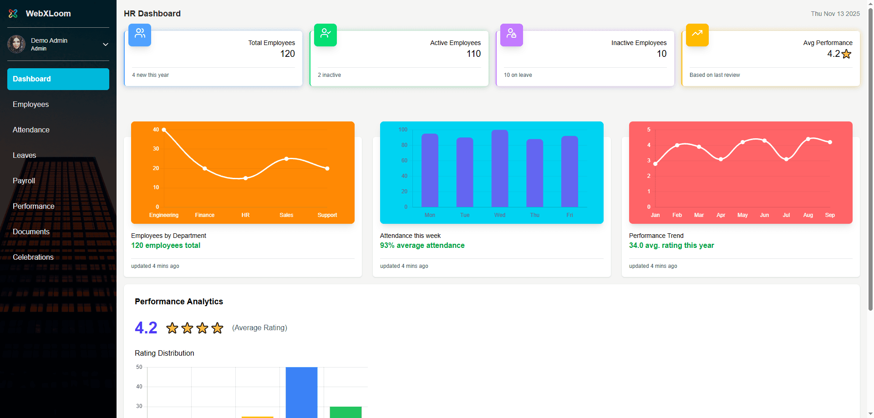Select the green Active Employees icon
This screenshot has width=874, height=418.
(325, 35)
